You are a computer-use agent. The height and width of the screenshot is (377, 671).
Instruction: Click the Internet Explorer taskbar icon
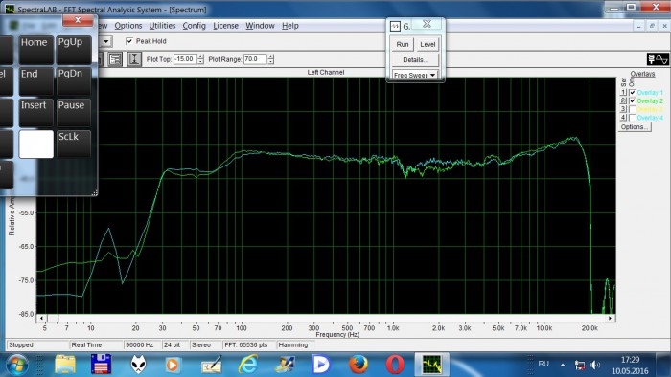click(247, 365)
